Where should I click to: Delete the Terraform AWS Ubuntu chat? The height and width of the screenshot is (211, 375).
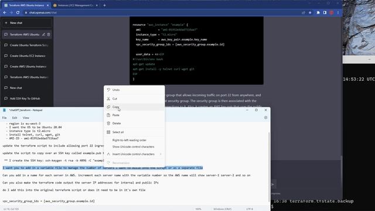(49, 35)
